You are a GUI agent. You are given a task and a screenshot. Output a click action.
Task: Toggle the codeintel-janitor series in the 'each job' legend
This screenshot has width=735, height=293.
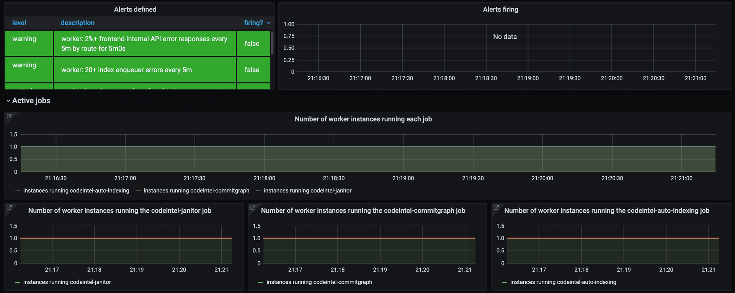(x=307, y=190)
